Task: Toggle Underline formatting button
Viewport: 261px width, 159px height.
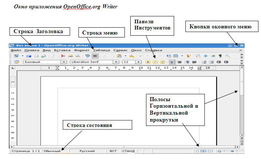Action: pyautogui.click(x=162, y=62)
